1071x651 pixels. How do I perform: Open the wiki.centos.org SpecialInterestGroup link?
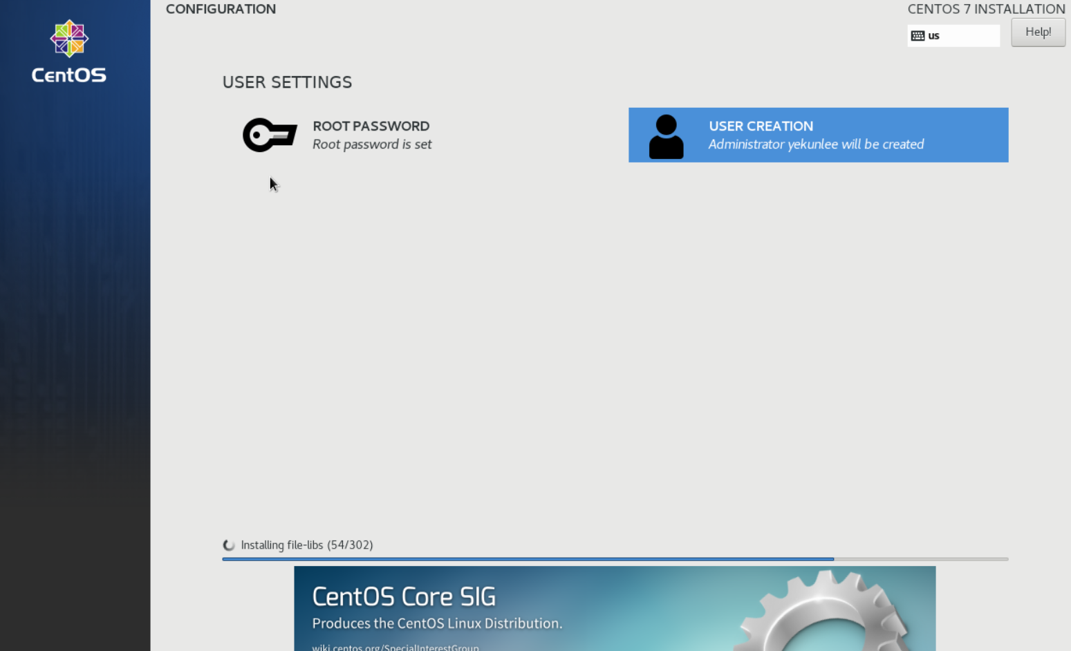click(395, 647)
